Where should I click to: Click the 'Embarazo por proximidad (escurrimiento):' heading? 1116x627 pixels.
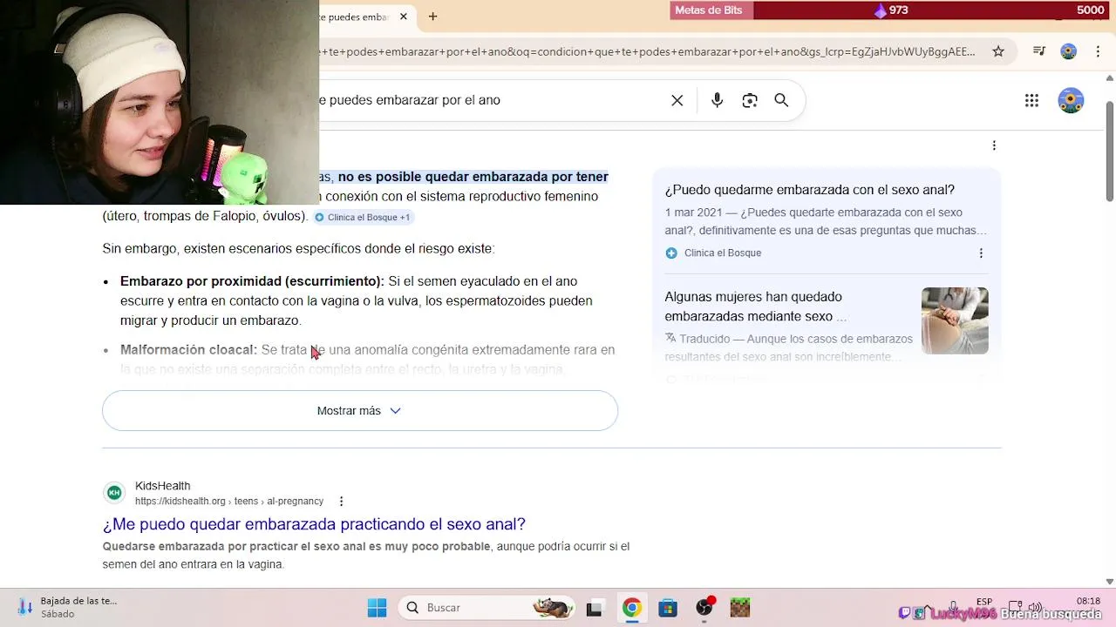click(252, 281)
